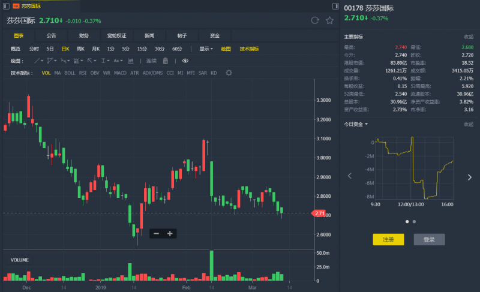Enable the MACD indicator
Image resolution: width=480 pixels, height=292 pixels.
[121, 73]
